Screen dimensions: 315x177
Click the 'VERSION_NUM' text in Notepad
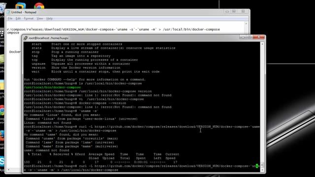[x=73, y=29]
